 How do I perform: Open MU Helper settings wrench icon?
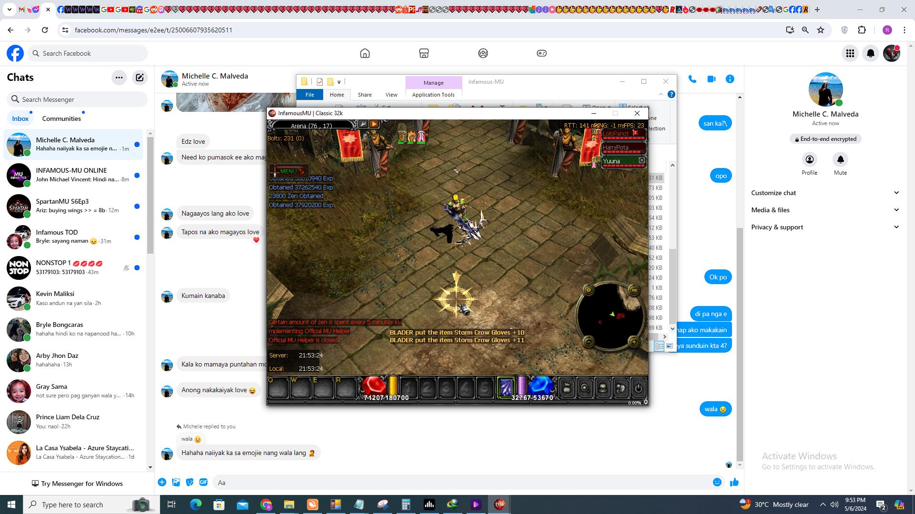click(x=363, y=124)
